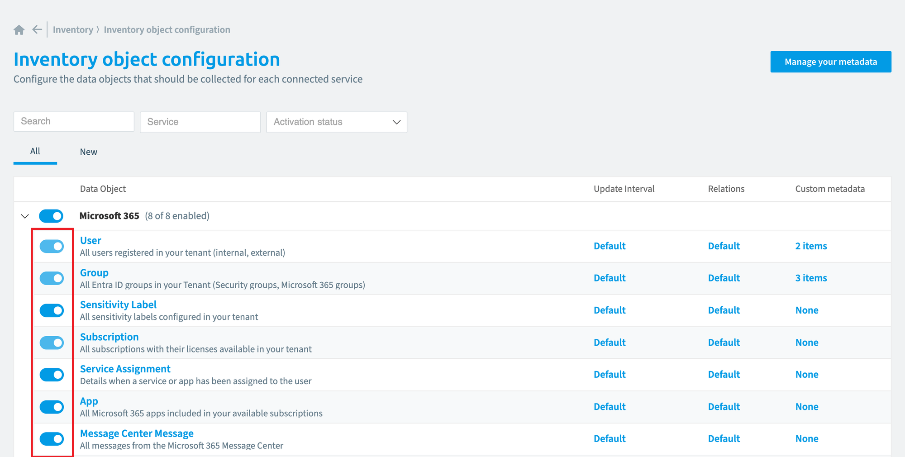Viewport: 905px width, 457px height.
Task: Open Group's Update Interval Default setting
Action: (x=610, y=278)
